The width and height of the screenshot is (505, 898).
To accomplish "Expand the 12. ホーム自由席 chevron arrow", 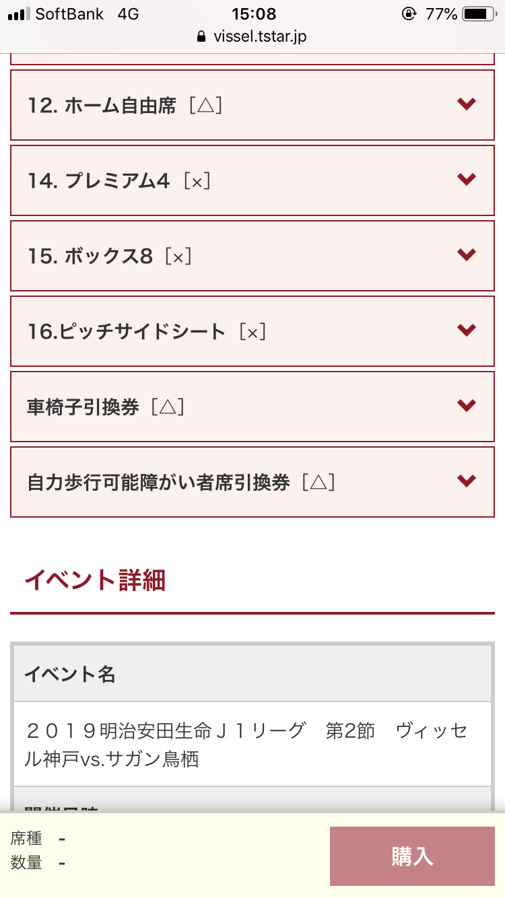I will pyautogui.click(x=466, y=104).
